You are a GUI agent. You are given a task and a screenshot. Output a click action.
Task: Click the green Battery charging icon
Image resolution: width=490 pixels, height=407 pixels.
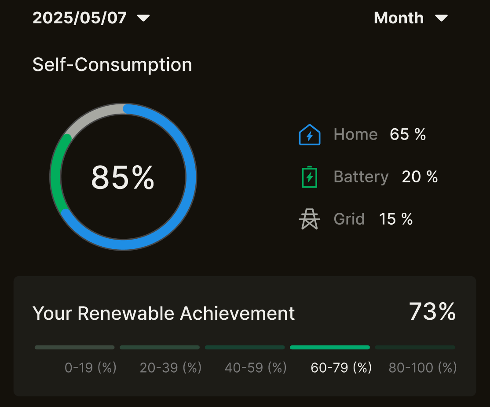pos(309,177)
